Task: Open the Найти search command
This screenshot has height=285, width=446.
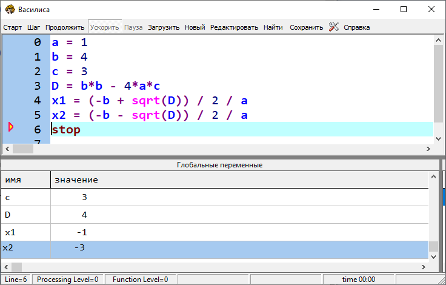Action: 273,27
